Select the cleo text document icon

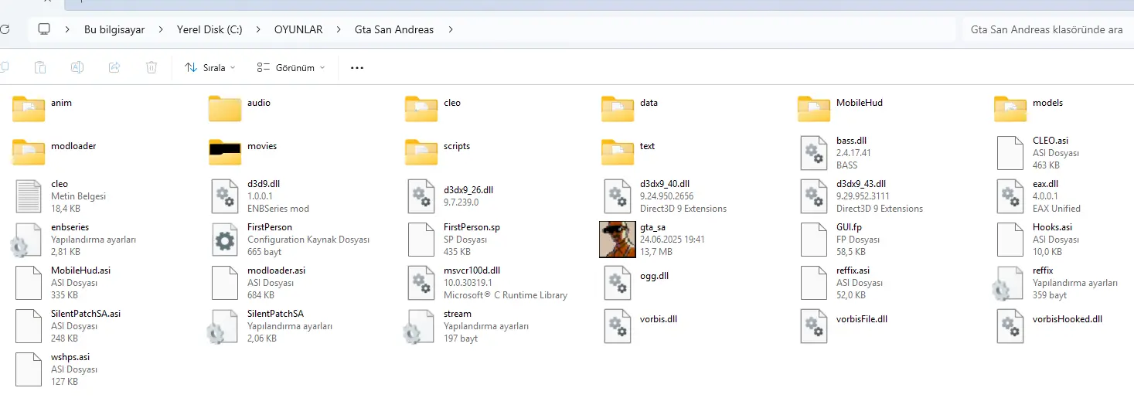[29, 196]
